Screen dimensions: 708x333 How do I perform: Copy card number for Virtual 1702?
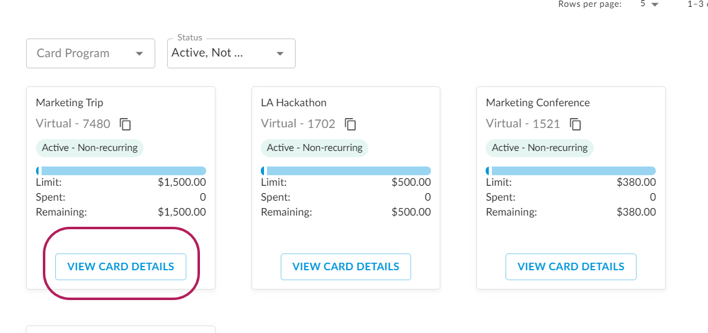tap(350, 124)
